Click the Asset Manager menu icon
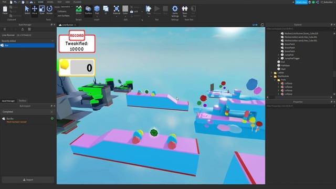This screenshot has height=189, width=336. coord(5,29)
